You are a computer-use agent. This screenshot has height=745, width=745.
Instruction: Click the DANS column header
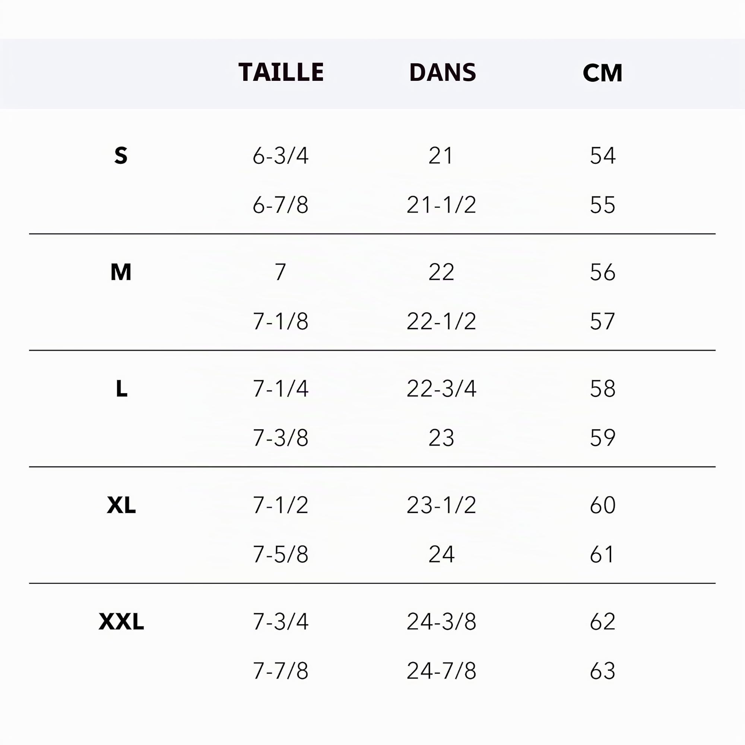tap(443, 72)
